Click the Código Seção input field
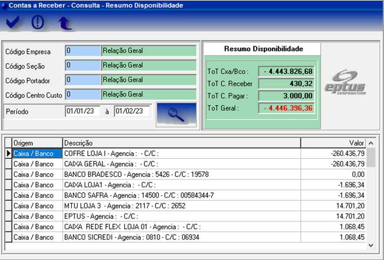 [x=82, y=66]
